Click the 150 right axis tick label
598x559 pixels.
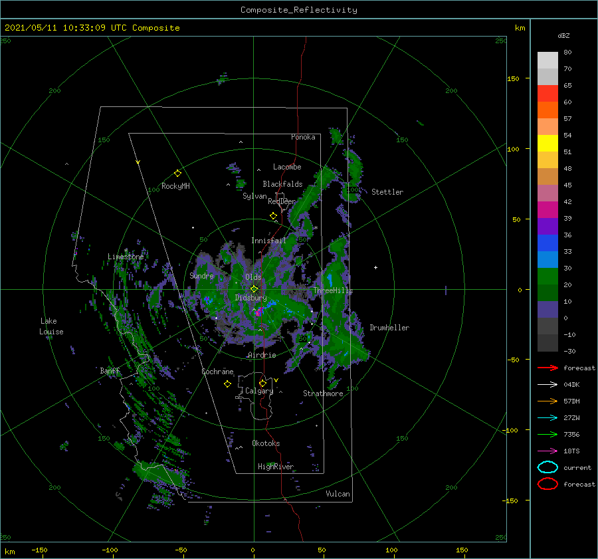[513, 78]
